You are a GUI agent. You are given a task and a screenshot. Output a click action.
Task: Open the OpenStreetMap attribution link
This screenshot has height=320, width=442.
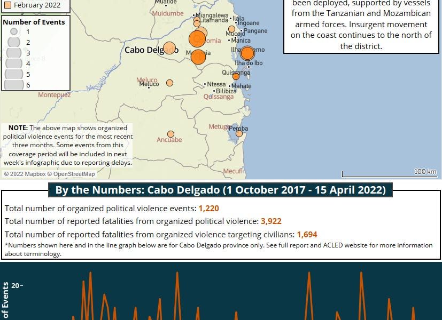point(74,174)
